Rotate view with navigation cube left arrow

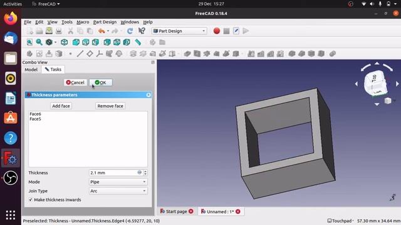[357, 84]
